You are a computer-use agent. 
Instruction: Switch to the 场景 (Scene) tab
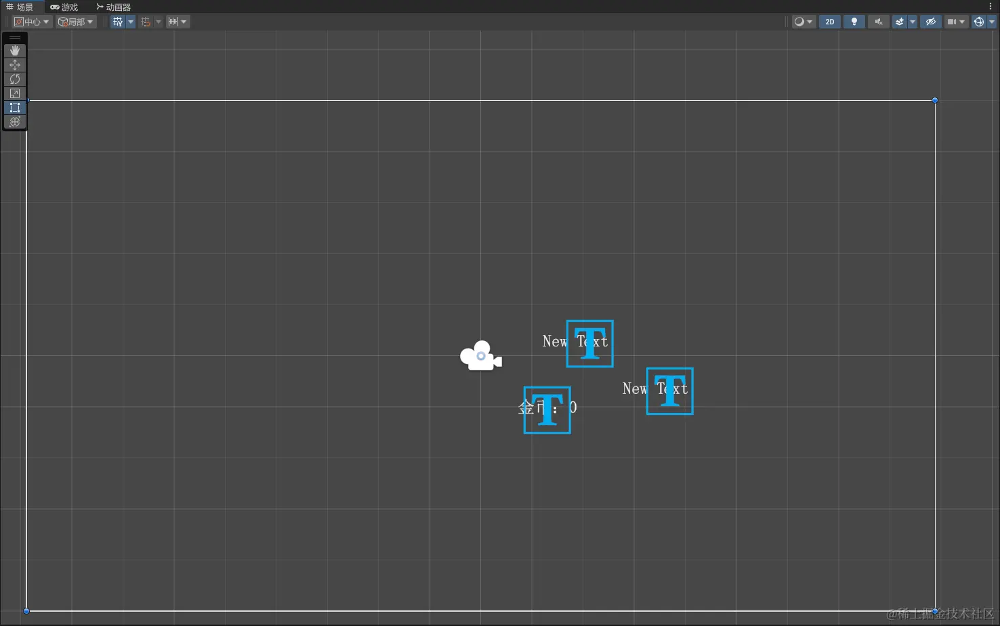(20, 7)
